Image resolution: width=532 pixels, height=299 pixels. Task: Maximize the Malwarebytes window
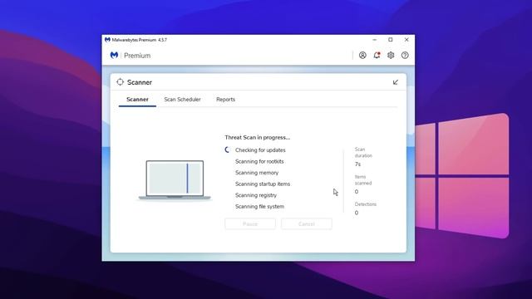tap(391, 40)
